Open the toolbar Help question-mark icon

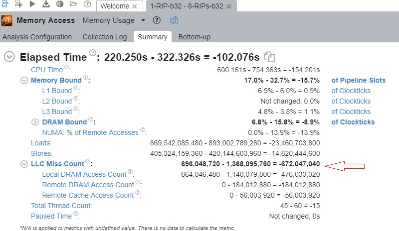click(x=87, y=4)
